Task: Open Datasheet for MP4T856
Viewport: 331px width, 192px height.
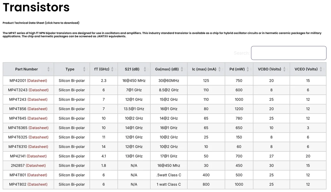Action: click(37, 109)
